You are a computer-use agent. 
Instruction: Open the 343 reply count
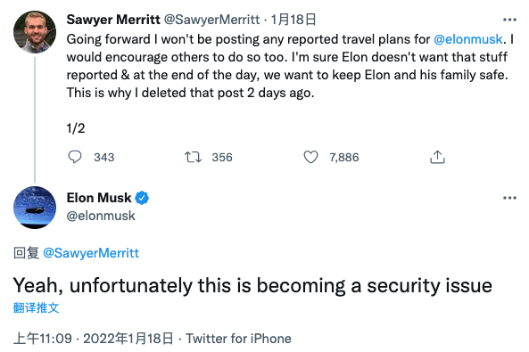click(x=104, y=158)
